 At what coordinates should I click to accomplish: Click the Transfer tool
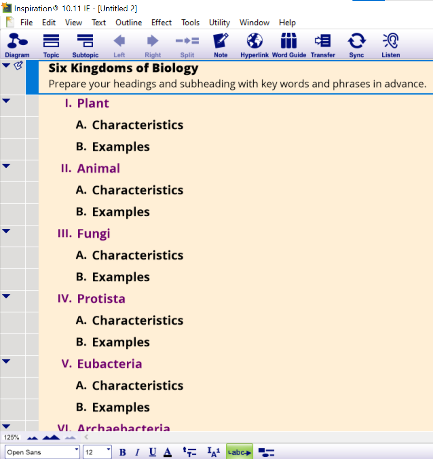click(x=323, y=45)
